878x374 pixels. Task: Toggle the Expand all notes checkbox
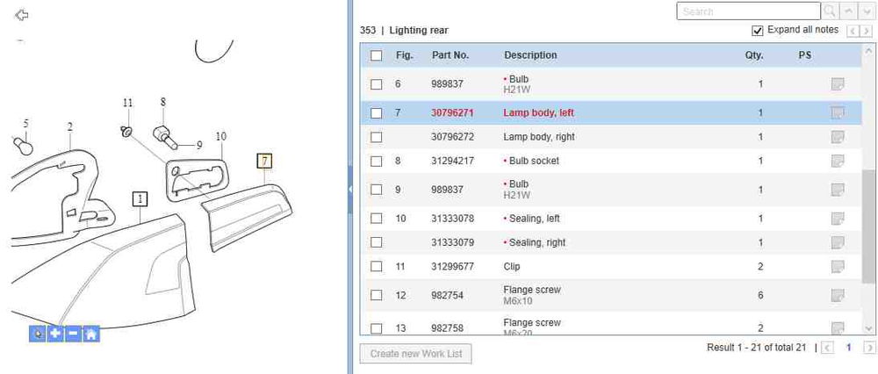pyautogui.click(x=758, y=31)
